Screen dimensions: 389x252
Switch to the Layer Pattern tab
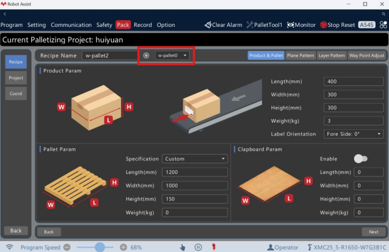tap(332, 56)
